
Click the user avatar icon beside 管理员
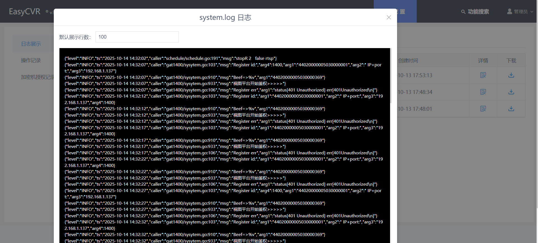click(509, 11)
